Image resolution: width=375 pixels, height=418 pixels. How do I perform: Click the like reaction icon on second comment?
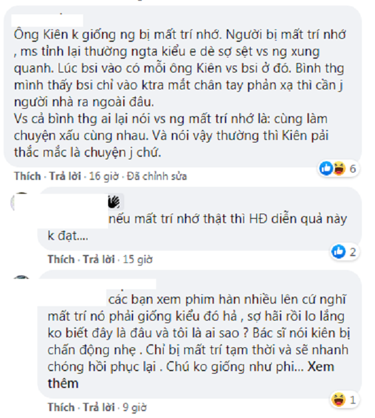(337, 252)
